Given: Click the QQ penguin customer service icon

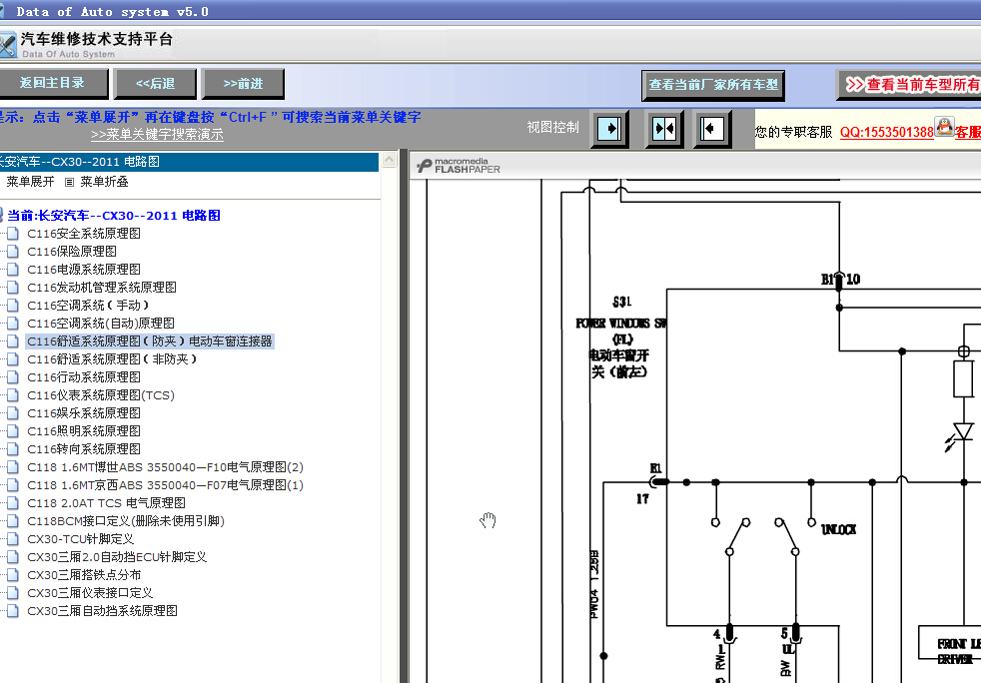Looking at the screenshot, I should click(944, 127).
